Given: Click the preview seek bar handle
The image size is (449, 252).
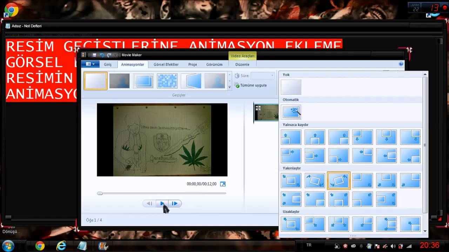Looking at the screenshot, I should (100, 193).
